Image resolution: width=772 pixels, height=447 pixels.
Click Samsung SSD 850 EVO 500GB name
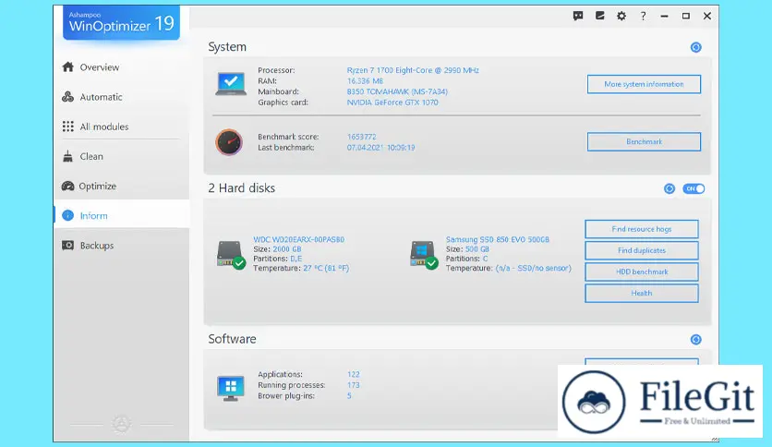497,239
